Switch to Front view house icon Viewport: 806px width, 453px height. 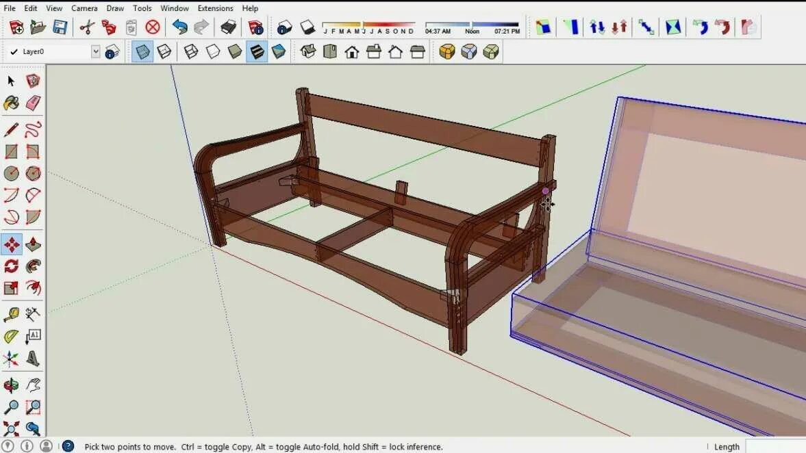[x=352, y=52]
